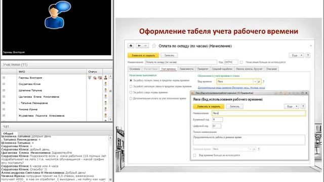Select 'За работу сверх нормы времени' option
Image resolution: width=324 pixels, height=182 pixels.
pos(131,92)
